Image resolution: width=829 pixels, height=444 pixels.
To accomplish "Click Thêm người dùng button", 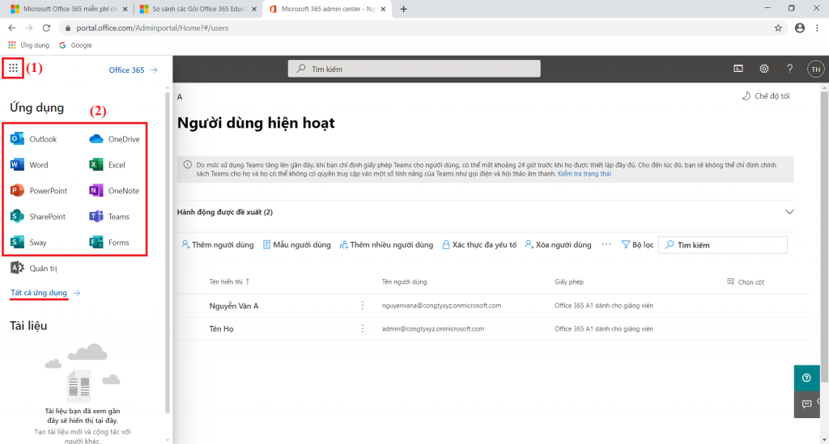I will 217,245.
